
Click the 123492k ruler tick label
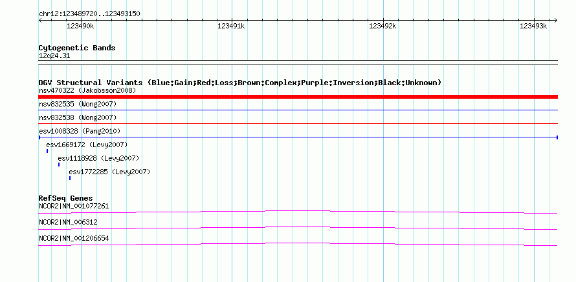tap(382, 26)
